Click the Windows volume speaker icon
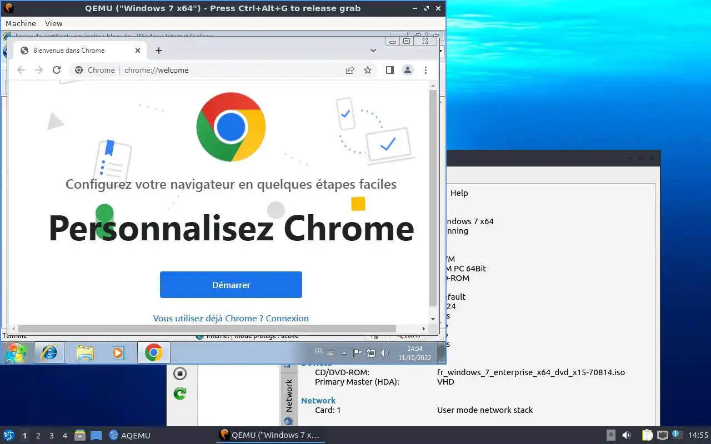 pyautogui.click(x=384, y=353)
